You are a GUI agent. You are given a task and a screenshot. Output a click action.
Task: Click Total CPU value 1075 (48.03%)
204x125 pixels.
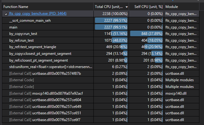(116, 40)
